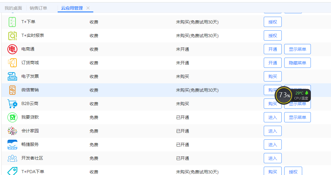Click the 微信营销 name text

coord(30,90)
